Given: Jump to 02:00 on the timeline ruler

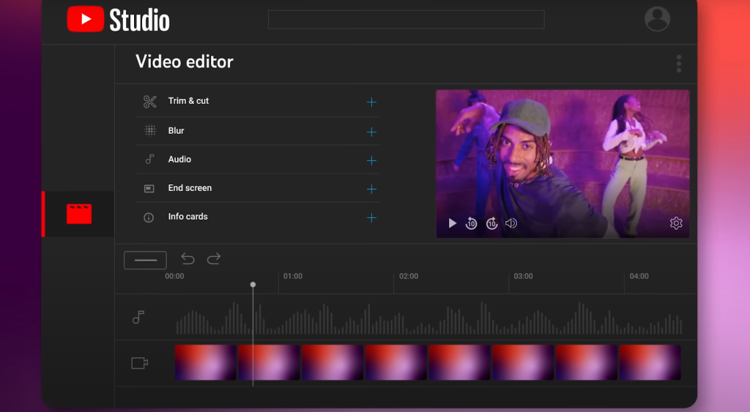Looking at the screenshot, I should [409, 277].
